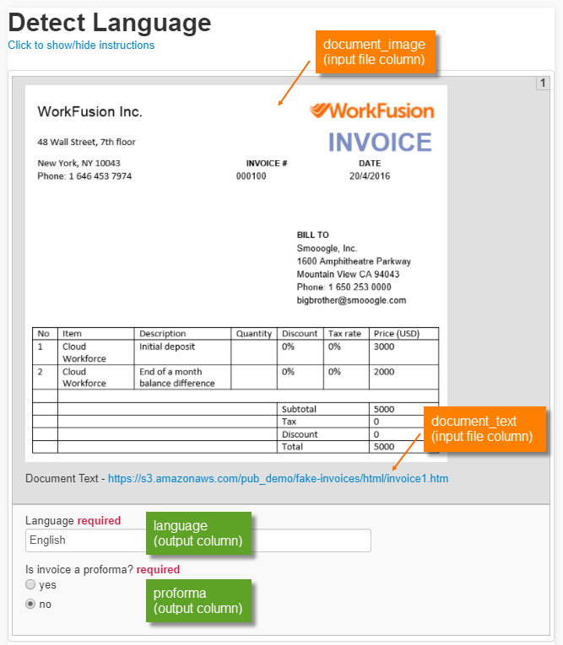Click invoice number '000100'
Viewport: 563px width, 645px height.
tap(251, 176)
